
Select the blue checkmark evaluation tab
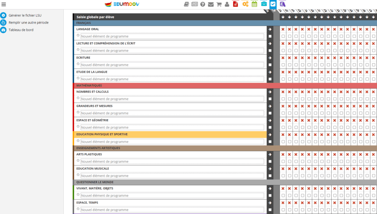(273, 4)
